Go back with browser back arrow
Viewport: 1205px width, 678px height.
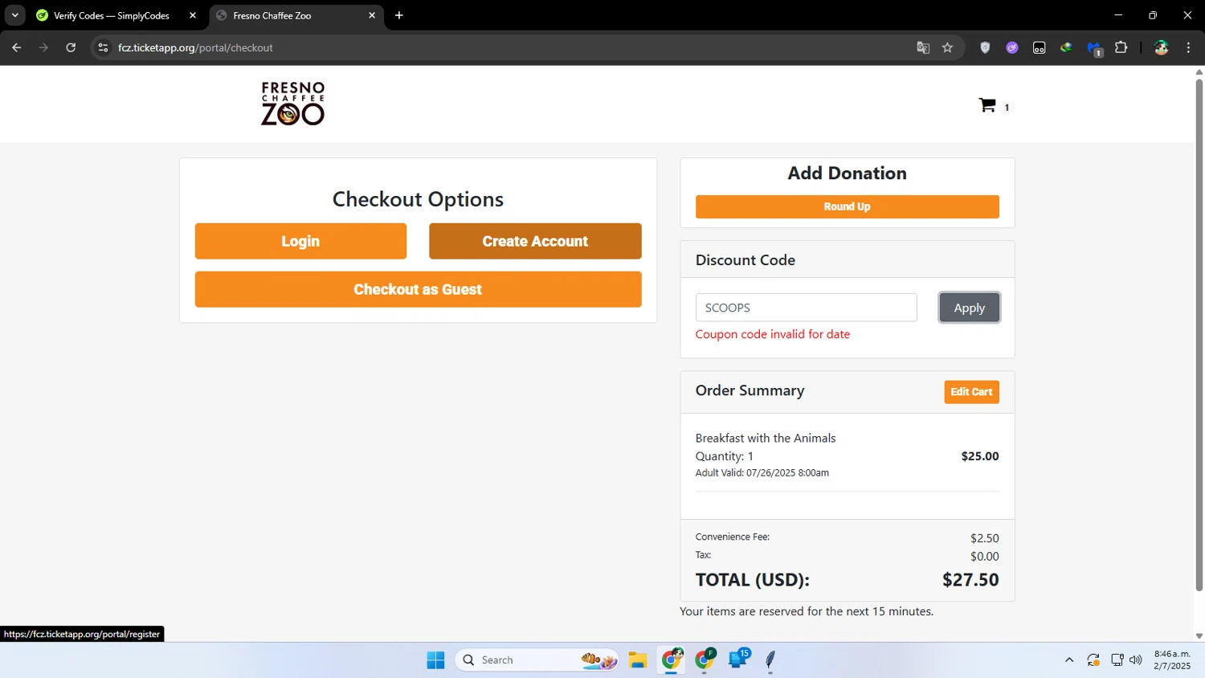click(16, 47)
